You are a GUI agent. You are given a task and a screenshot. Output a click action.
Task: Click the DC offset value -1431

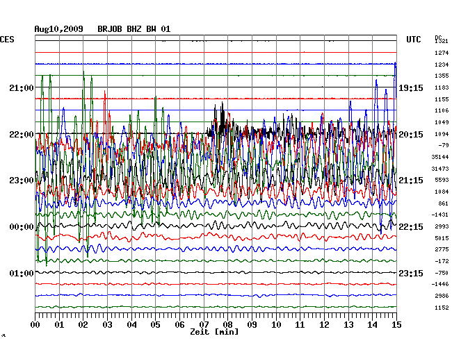tap(440, 215)
